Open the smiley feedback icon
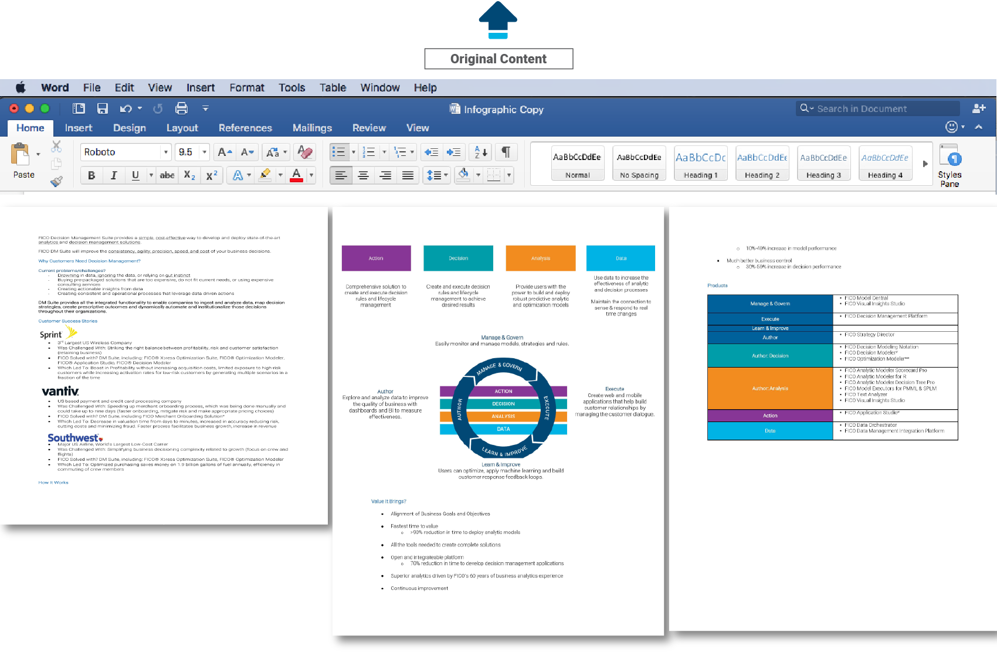This screenshot has width=997, height=656. (x=952, y=127)
